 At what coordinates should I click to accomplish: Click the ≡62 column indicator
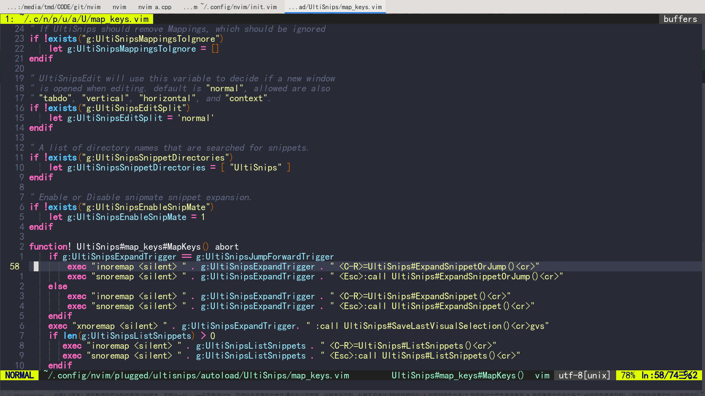tap(692, 375)
